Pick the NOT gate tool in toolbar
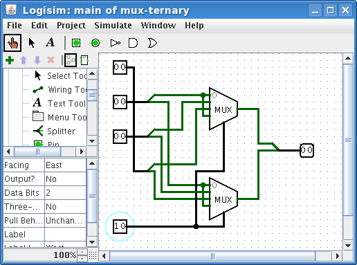Screen dimensions: 357x265 [115, 43]
